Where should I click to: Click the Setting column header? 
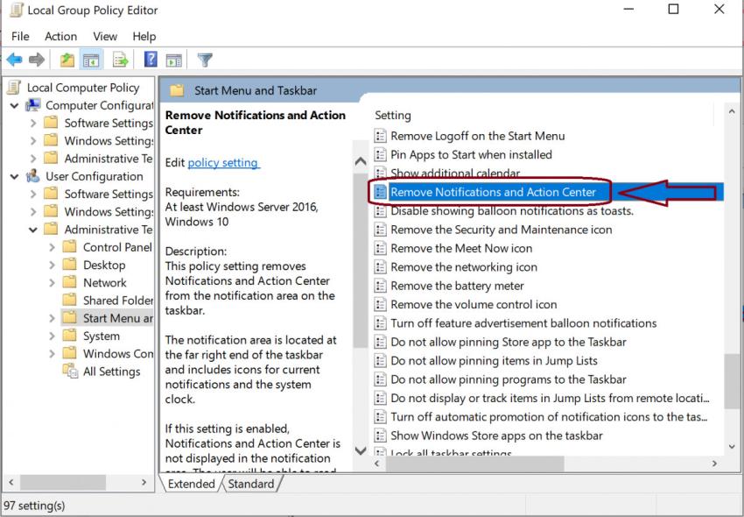pyautogui.click(x=393, y=116)
